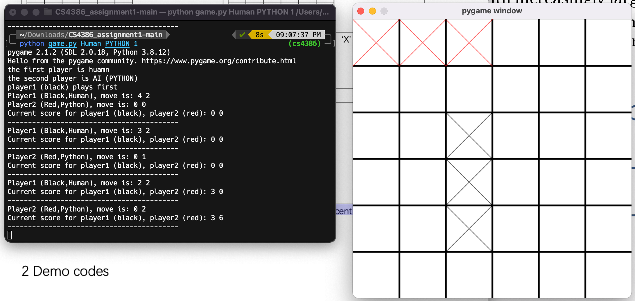The width and height of the screenshot is (635, 301).
Task: Click the green (cs4386) environment label
Action: pos(304,44)
